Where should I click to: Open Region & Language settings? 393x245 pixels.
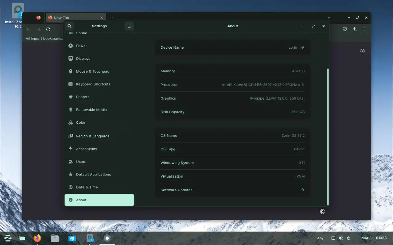[99, 136]
